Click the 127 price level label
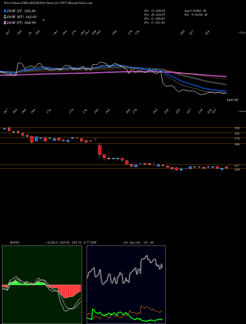The image size is (246, 324). click(x=237, y=166)
